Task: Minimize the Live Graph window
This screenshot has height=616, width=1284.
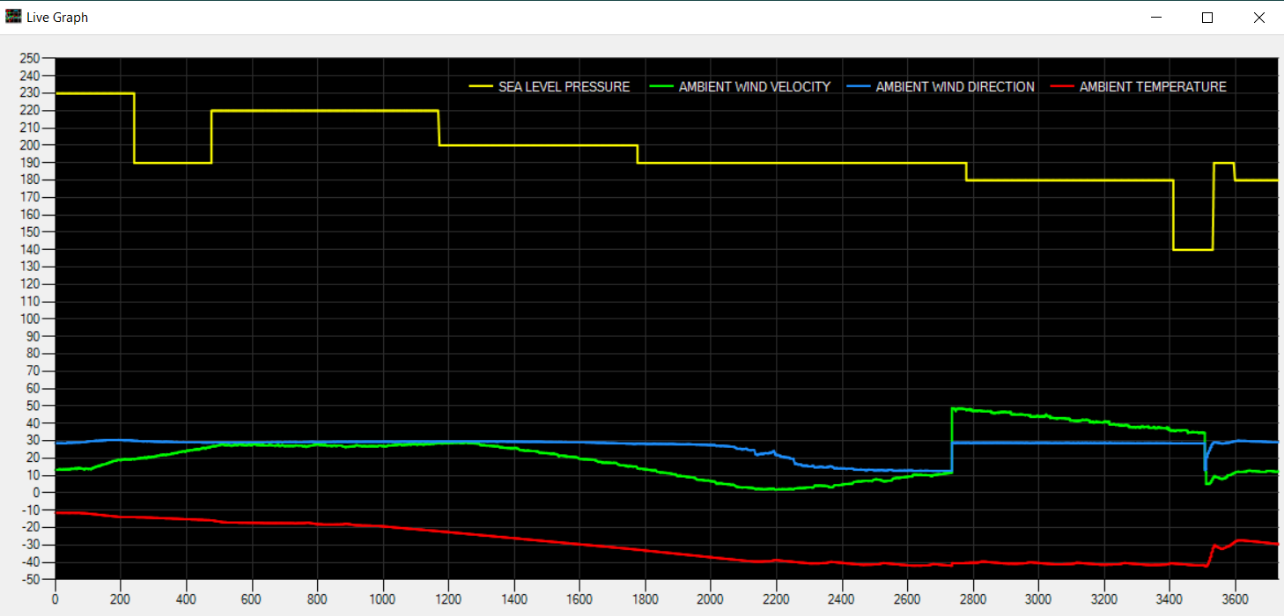Action: 1156,18
